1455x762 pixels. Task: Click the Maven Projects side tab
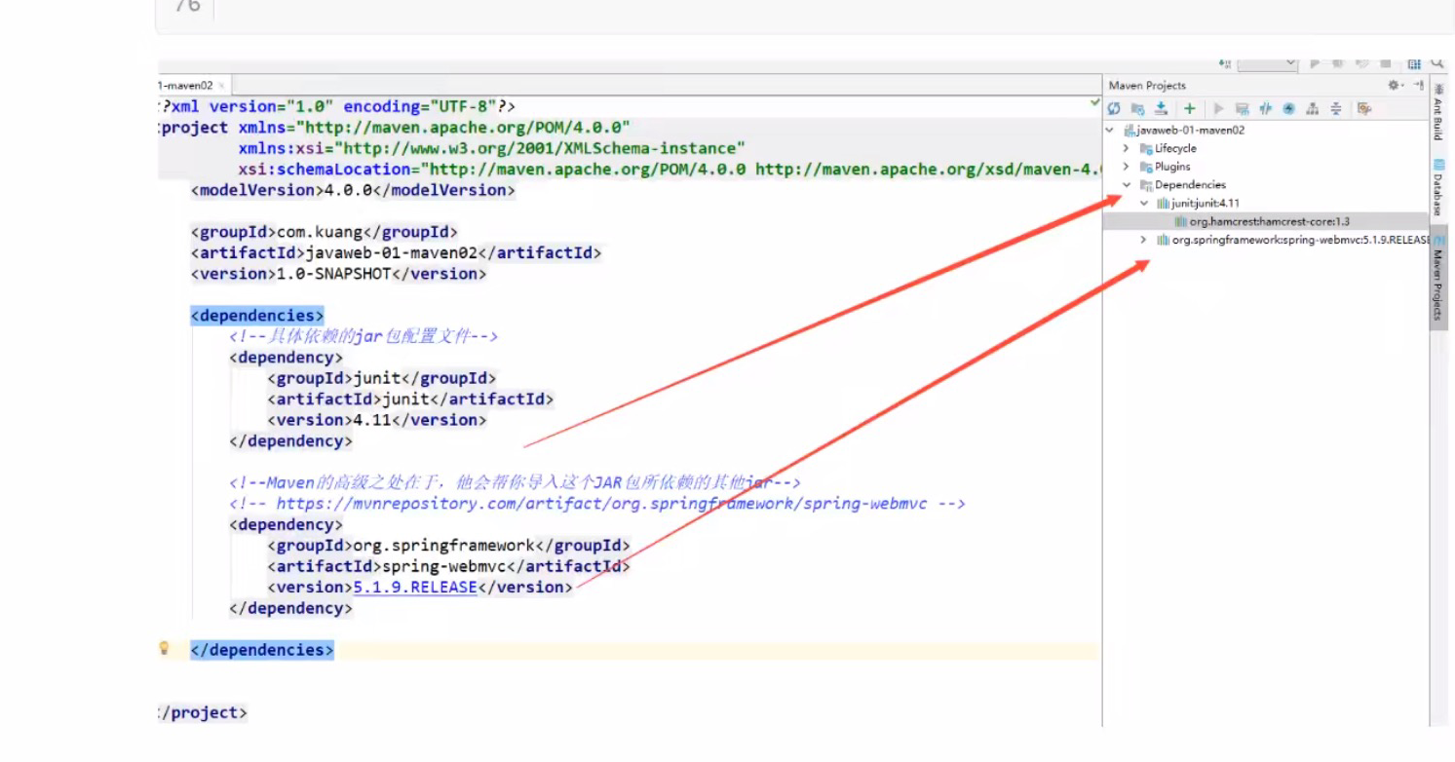[x=1437, y=278]
